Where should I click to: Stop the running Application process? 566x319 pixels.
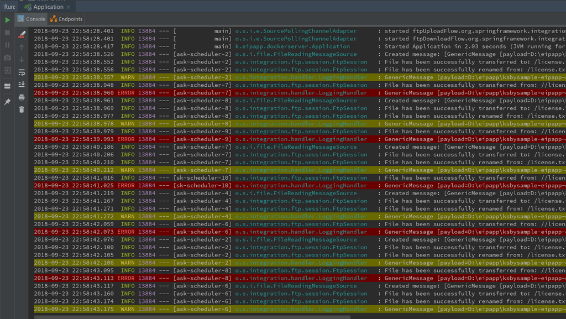click(x=7, y=33)
